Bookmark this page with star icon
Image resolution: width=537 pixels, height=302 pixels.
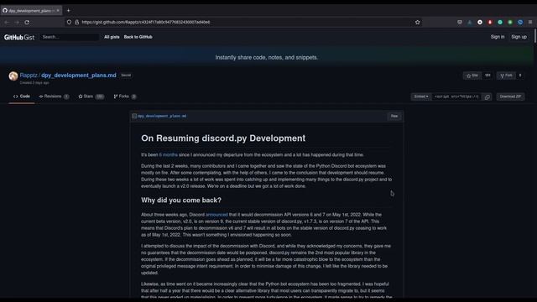418,23
